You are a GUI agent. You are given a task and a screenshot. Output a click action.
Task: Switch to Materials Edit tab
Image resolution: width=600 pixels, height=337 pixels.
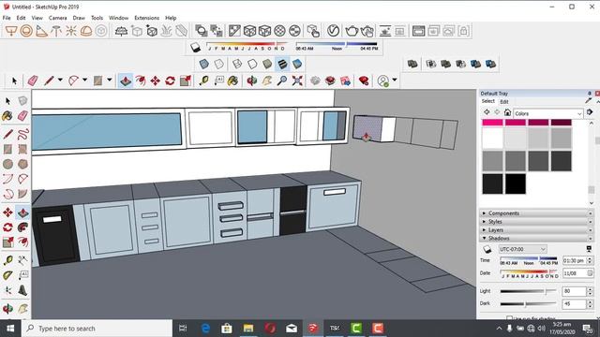coord(504,102)
